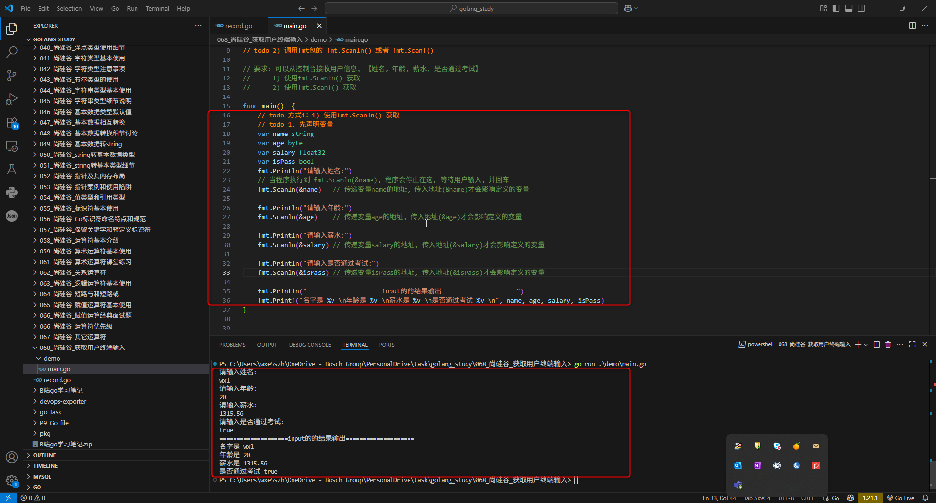The image size is (936, 503).
Task: Select the Run and Debug icon
Action: tap(12, 98)
